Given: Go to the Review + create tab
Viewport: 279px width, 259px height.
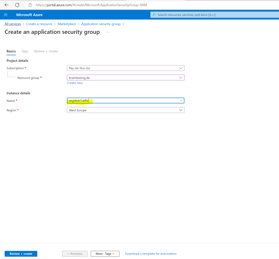Looking at the screenshot, I should (x=46, y=51).
